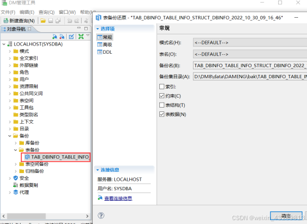Open the 编辑(E) menu
Image resolution: width=307 pixels, height=224 pixels.
pos(27,12)
